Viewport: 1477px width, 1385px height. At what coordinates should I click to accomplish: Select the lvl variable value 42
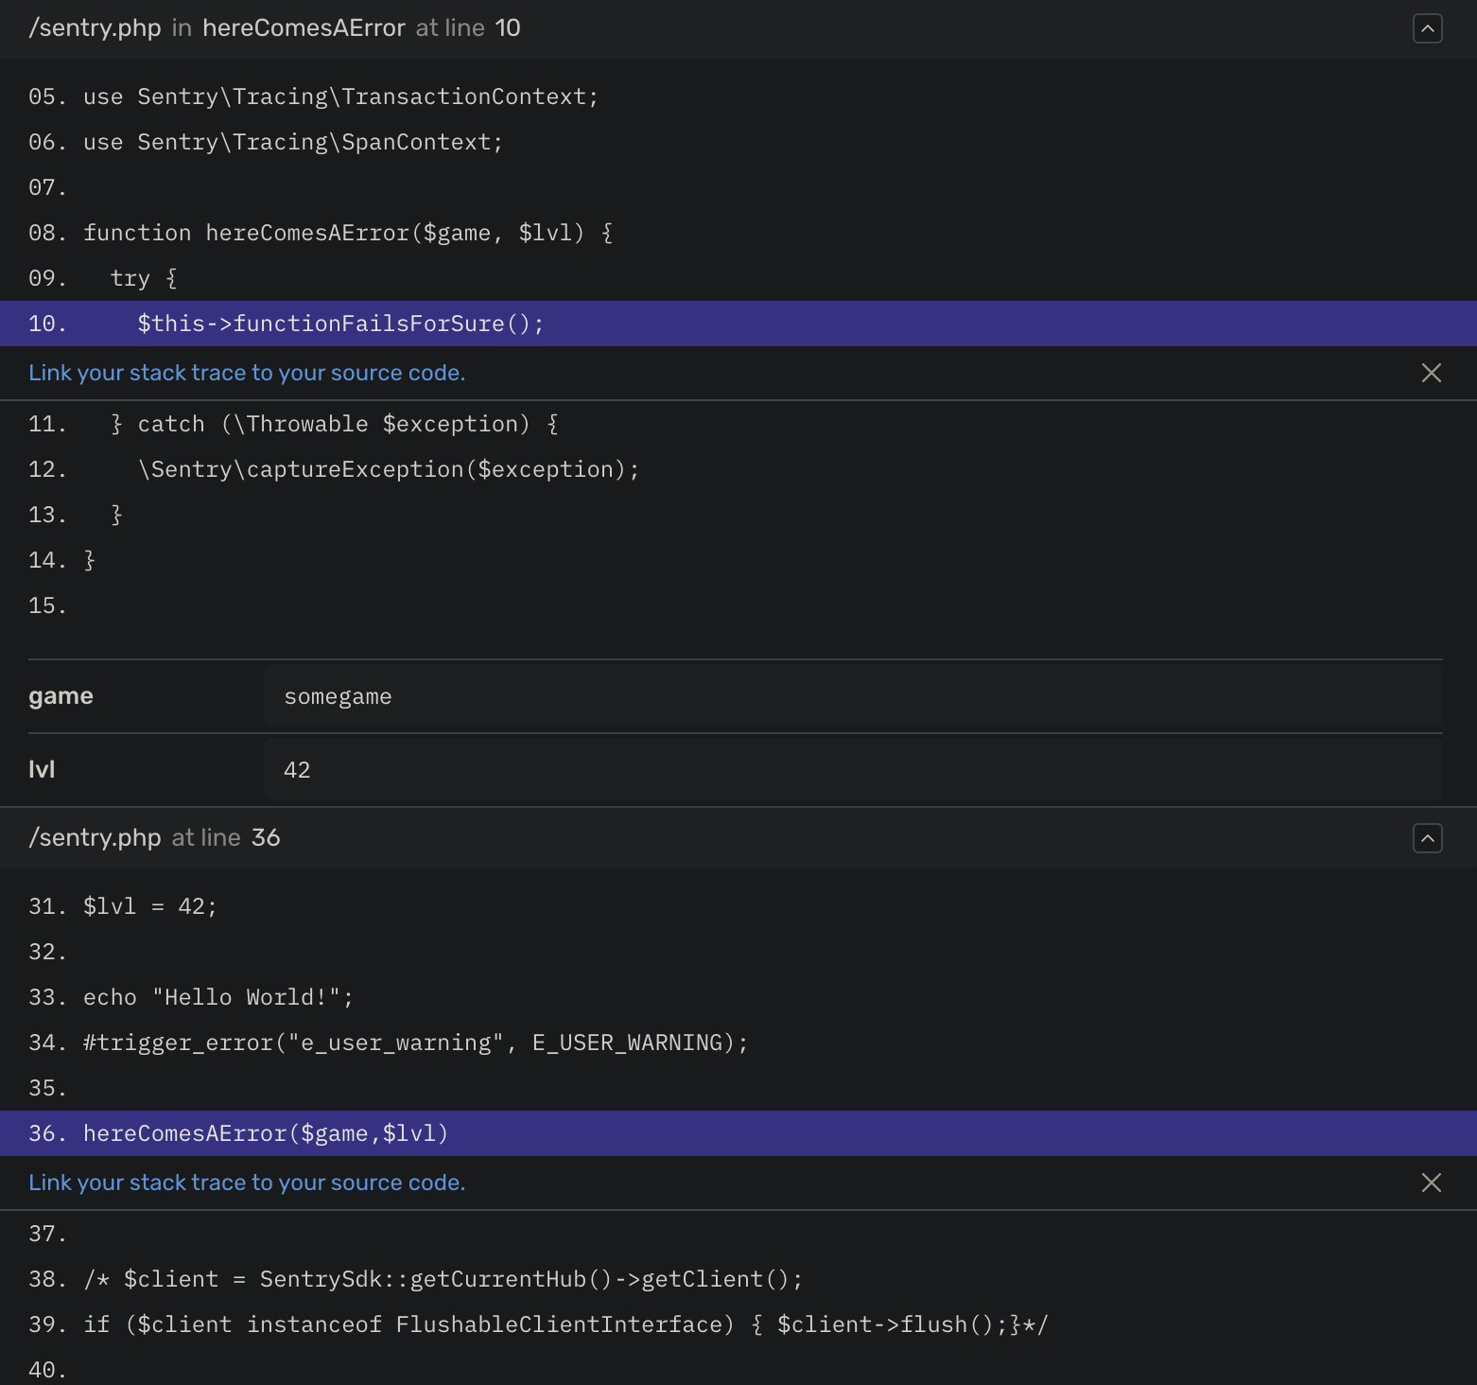tap(296, 769)
